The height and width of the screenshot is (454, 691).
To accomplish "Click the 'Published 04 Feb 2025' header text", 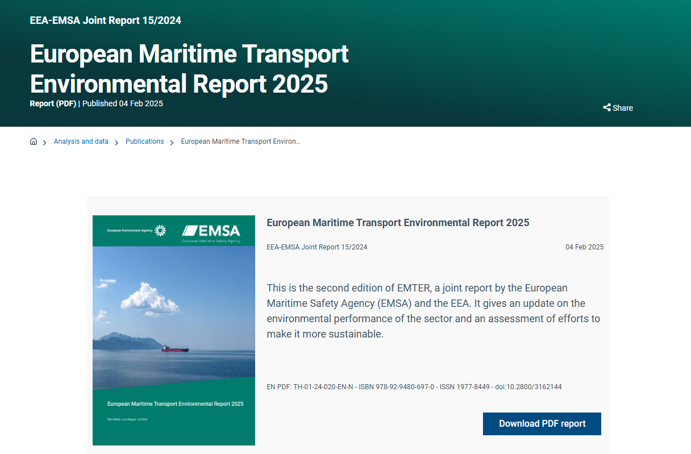I will (x=123, y=103).
